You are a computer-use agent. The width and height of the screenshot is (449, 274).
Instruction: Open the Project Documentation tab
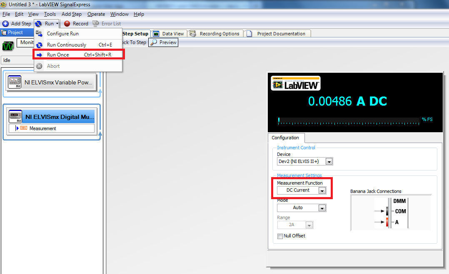(277, 34)
